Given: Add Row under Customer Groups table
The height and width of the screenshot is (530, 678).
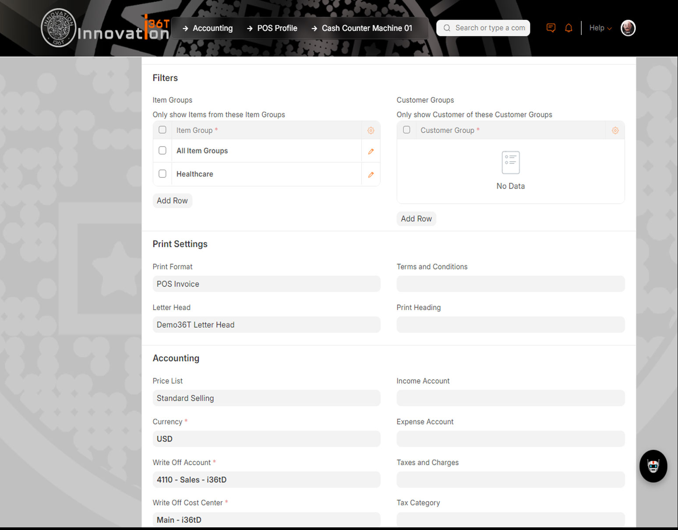Looking at the screenshot, I should pyautogui.click(x=416, y=219).
